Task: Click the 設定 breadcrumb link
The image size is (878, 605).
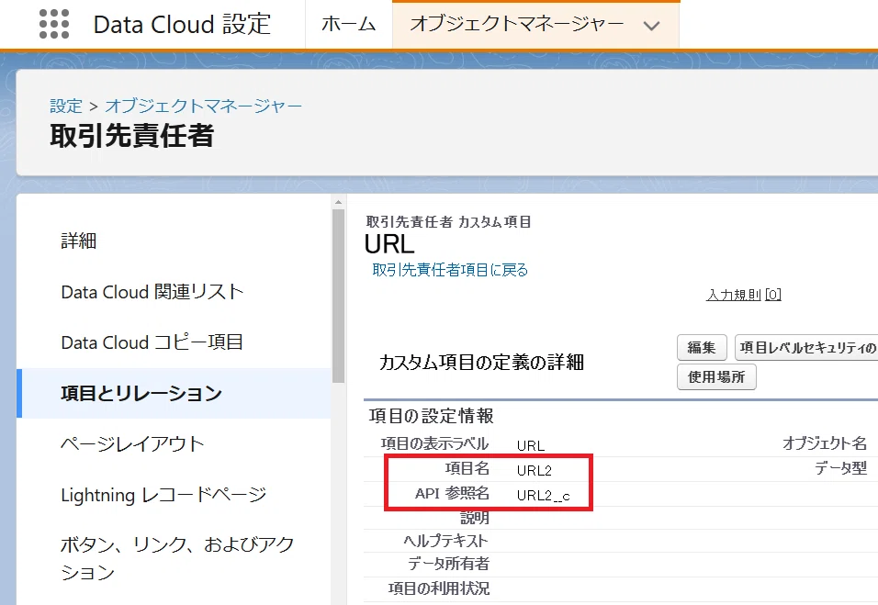Action: tap(66, 106)
